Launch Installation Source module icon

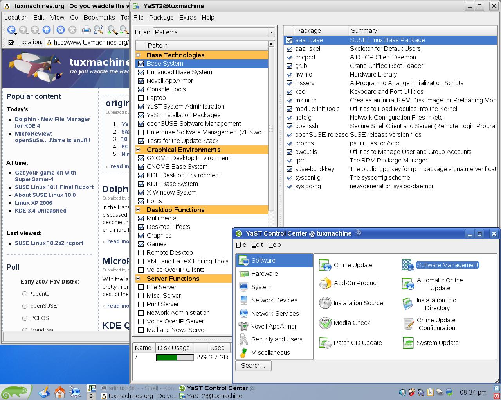pyautogui.click(x=325, y=303)
